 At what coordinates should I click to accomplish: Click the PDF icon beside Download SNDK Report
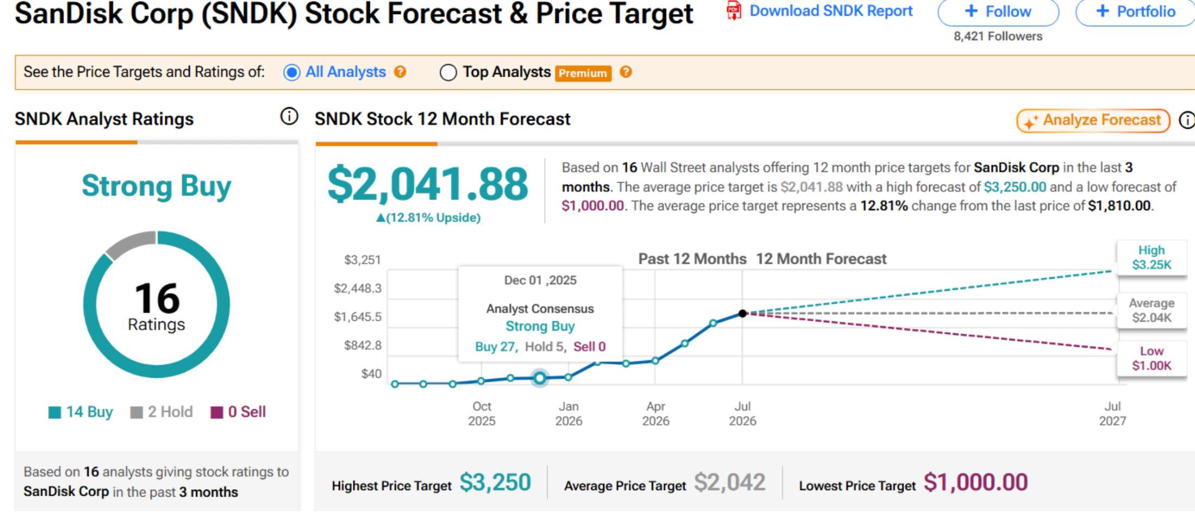click(x=733, y=11)
